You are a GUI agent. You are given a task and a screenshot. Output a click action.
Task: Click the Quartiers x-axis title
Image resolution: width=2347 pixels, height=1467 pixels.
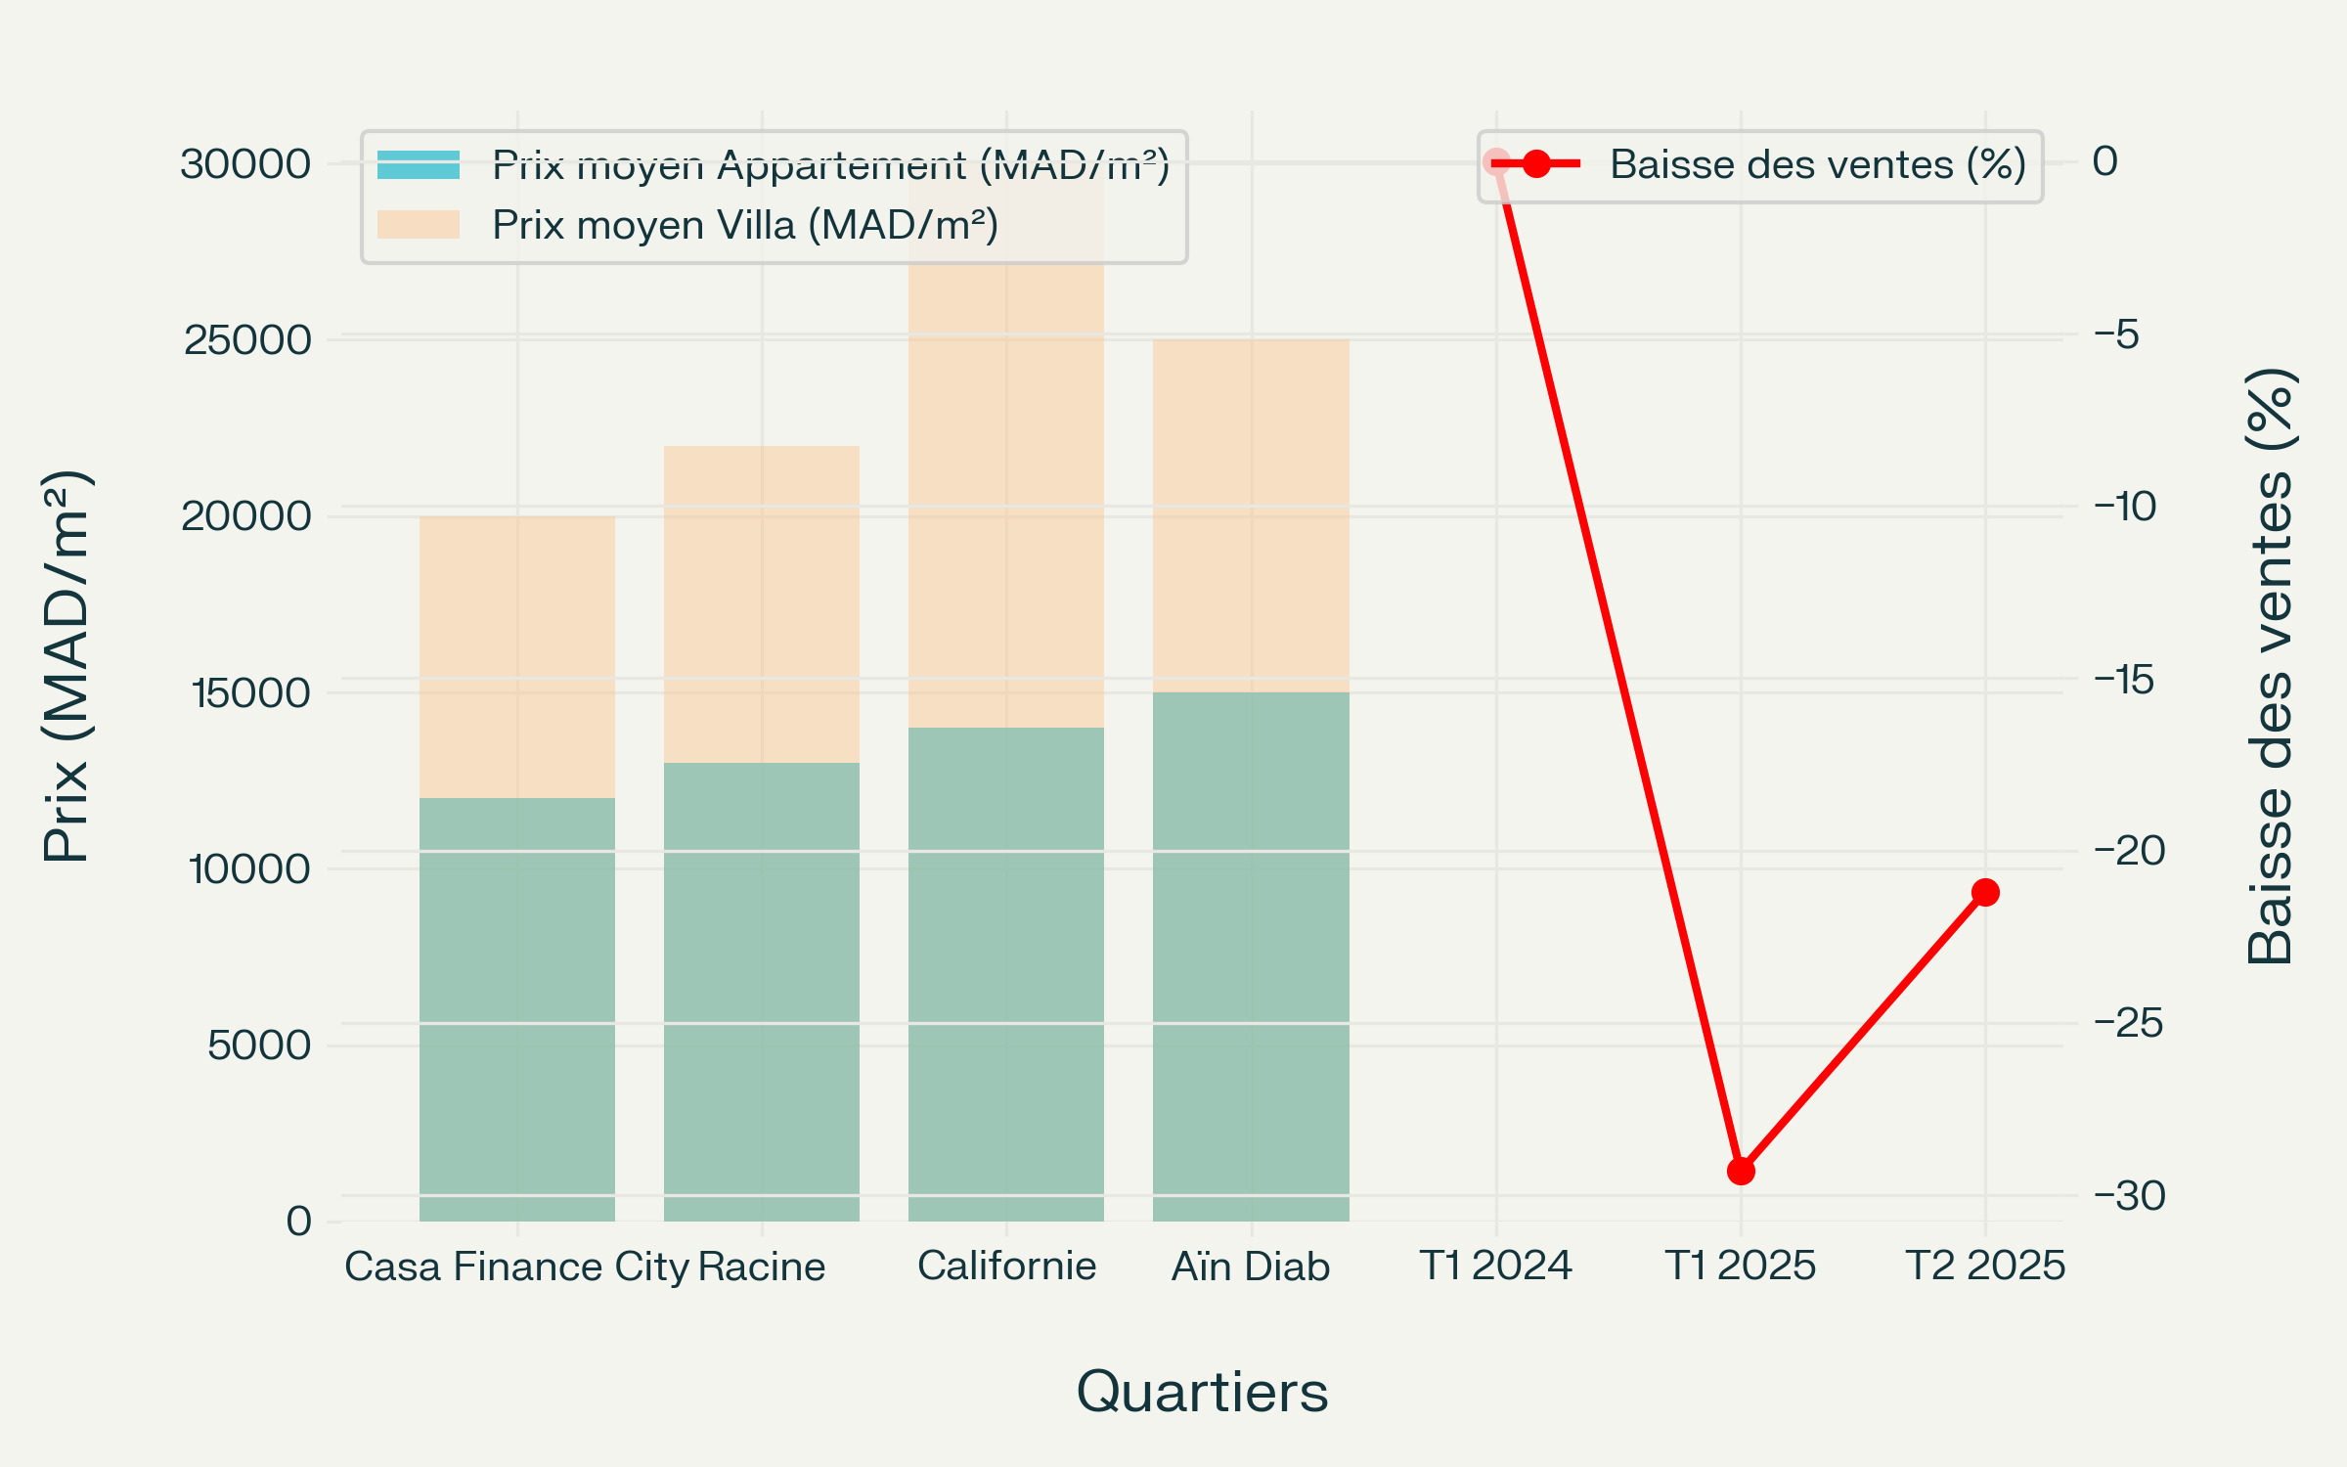(1202, 1392)
